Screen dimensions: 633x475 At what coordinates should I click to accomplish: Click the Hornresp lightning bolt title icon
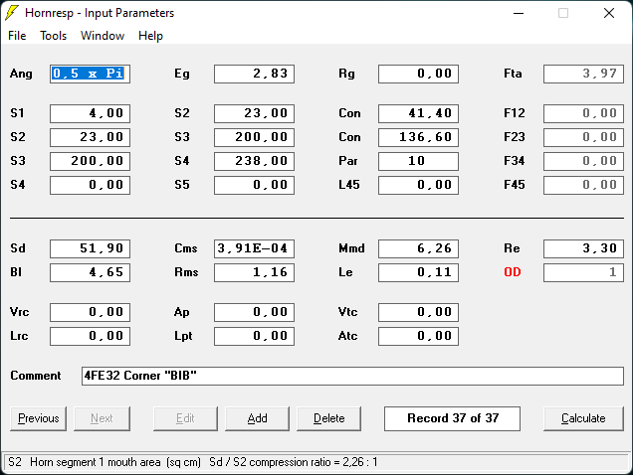(12, 13)
